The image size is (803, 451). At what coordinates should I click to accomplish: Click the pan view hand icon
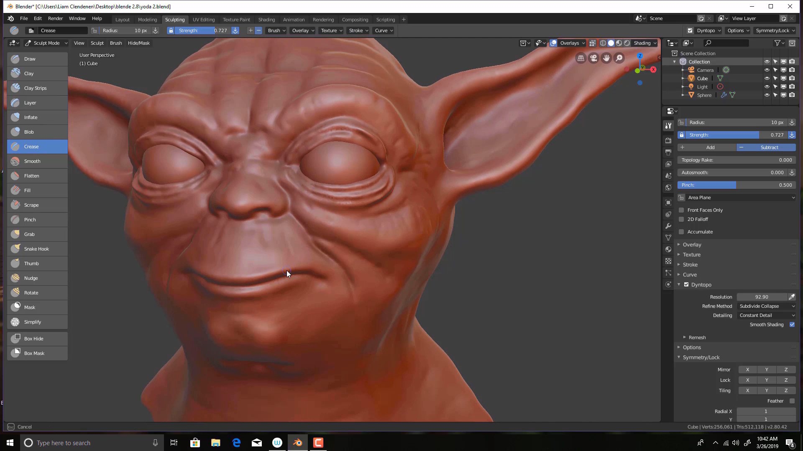coord(606,58)
